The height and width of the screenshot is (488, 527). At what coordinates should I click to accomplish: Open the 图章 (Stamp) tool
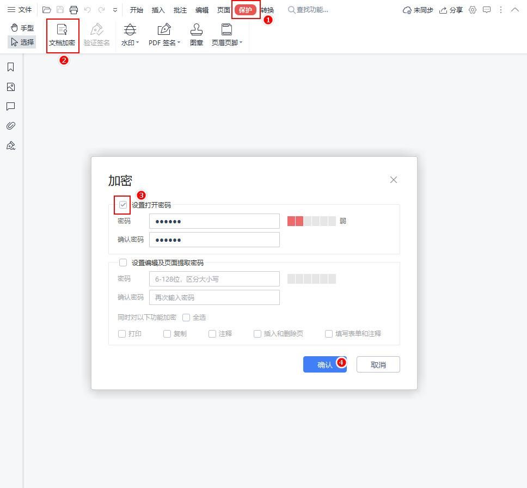tap(197, 34)
